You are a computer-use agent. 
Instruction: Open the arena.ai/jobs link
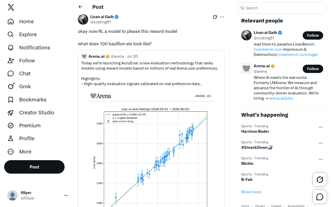coord(281,98)
